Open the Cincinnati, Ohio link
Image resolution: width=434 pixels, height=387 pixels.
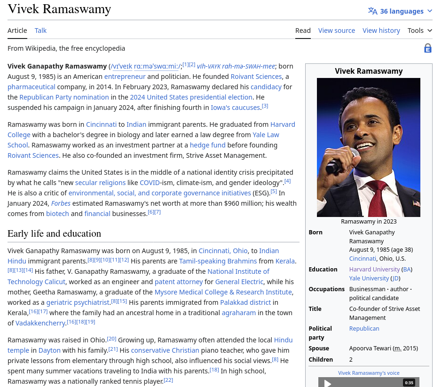coord(223,251)
